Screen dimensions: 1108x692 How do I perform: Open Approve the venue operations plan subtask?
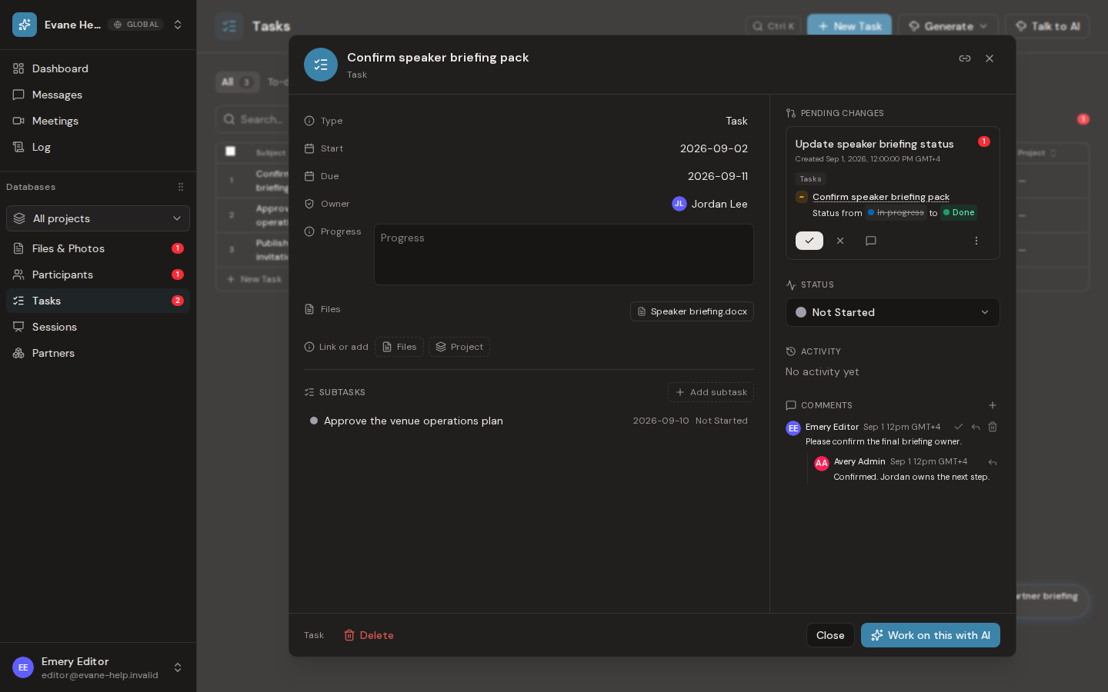(413, 421)
